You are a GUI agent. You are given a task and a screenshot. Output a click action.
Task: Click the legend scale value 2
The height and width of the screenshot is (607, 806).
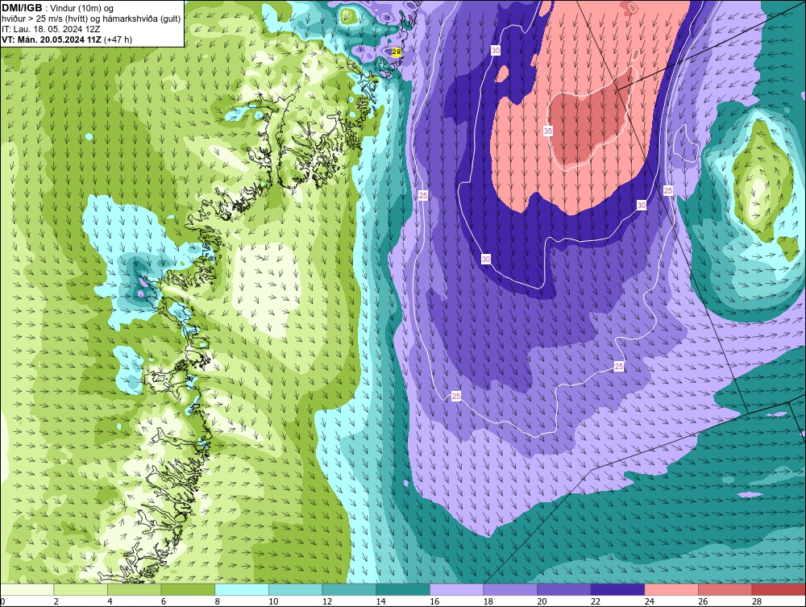tap(56, 601)
